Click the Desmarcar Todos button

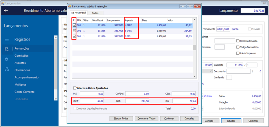point(146,118)
